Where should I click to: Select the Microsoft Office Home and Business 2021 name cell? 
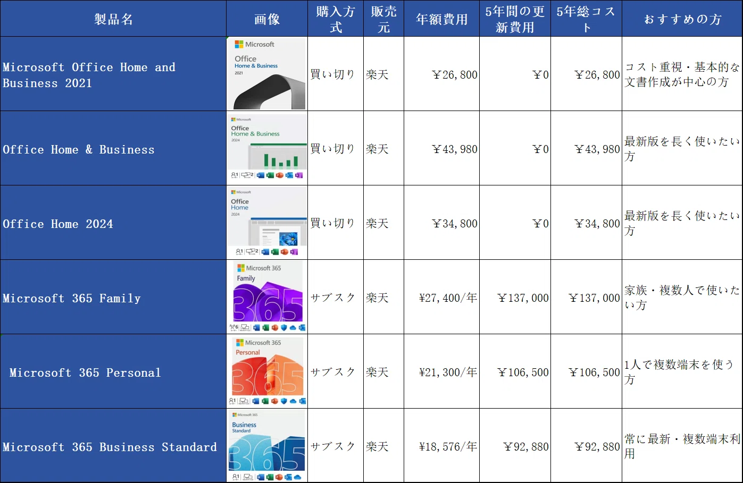113,74
